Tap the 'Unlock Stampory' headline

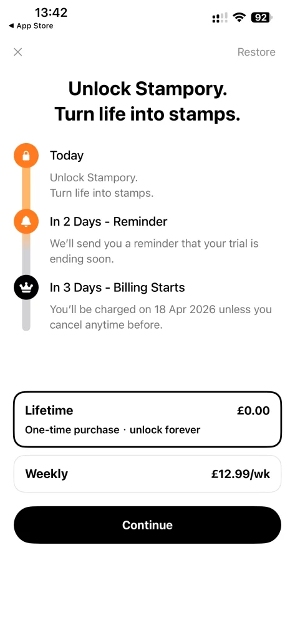click(x=147, y=89)
